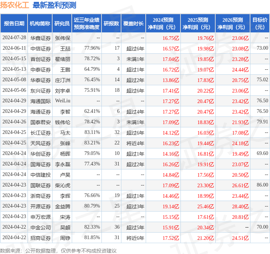Click the 覆盖时长 column header
The height and width of the screenshot is (254, 270).
pyautogui.click(x=133, y=23)
